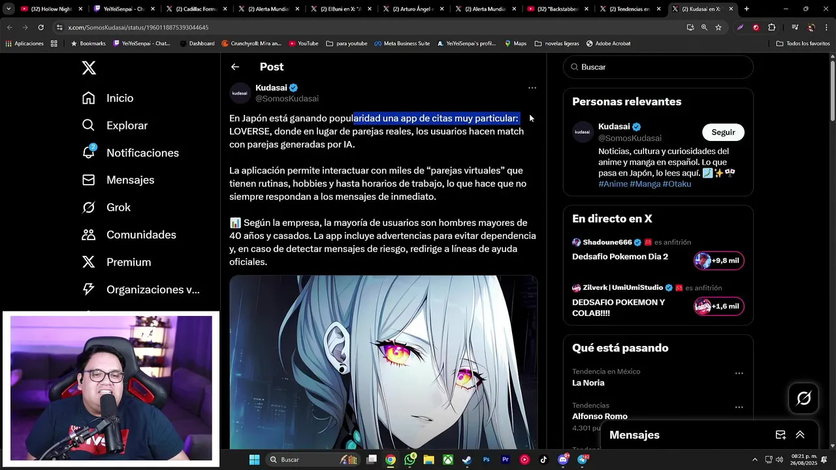
Task: Switch to YeiYeiSenpai chat tab
Action: click(x=123, y=9)
